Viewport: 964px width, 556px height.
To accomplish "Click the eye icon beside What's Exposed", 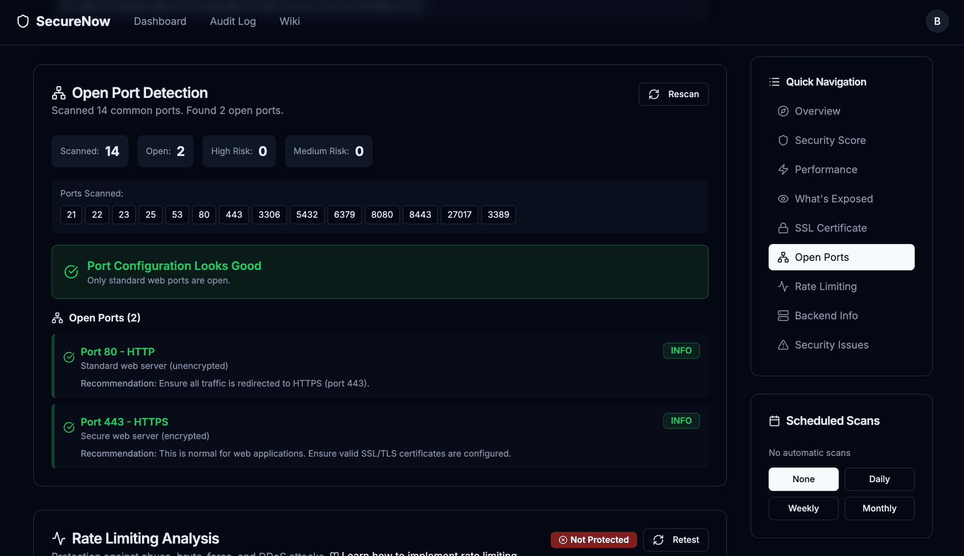I will click(x=783, y=198).
